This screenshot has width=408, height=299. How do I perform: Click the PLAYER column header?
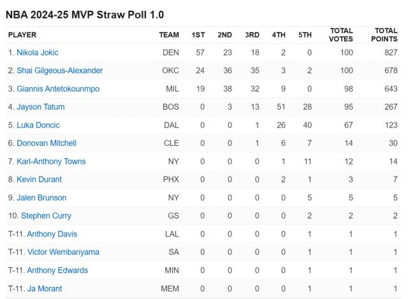pos(22,34)
